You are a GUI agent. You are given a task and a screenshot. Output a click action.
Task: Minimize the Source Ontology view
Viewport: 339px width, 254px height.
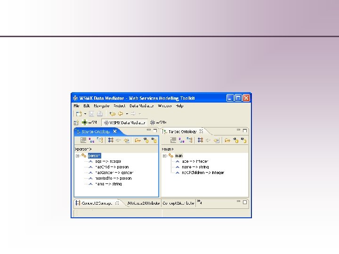pos(149,130)
